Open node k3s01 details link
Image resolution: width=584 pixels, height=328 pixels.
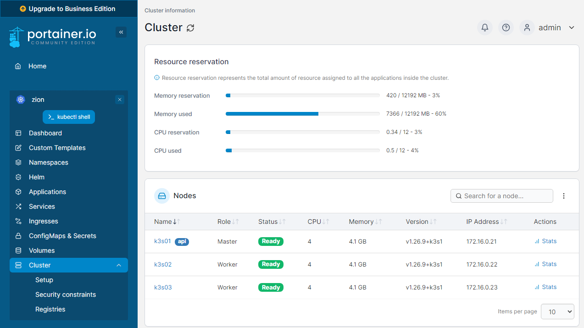pos(162,241)
